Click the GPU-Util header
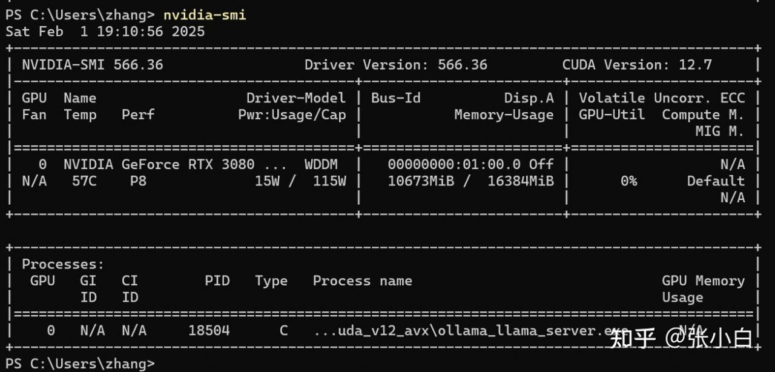The image size is (775, 372). 612,115
